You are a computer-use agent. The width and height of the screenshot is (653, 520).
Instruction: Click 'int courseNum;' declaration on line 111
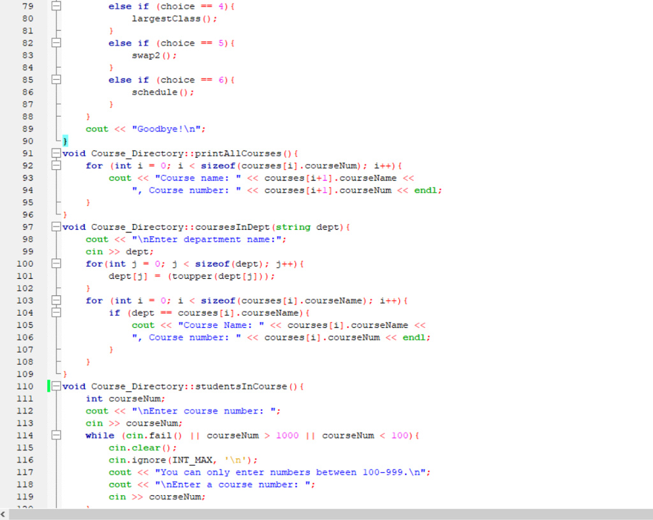pyautogui.click(x=126, y=398)
